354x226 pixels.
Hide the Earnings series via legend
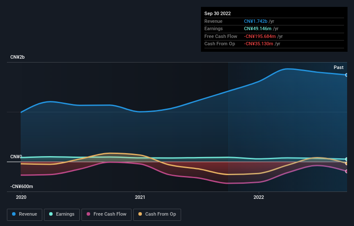[x=62, y=214]
